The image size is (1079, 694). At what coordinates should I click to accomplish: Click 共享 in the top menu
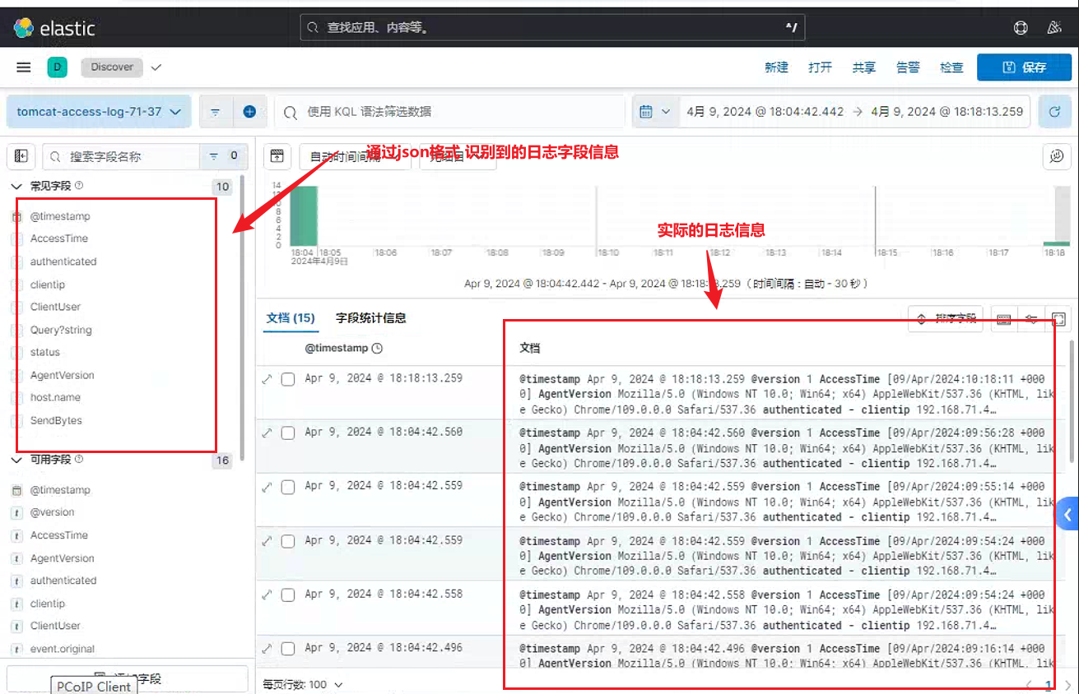pyautogui.click(x=863, y=67)
